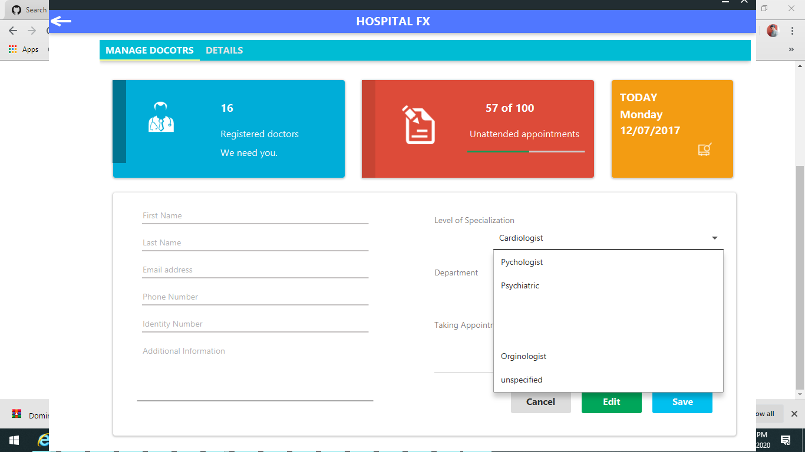Click the white back arrow icon
The width and height of the screenshot is (805, 452).
61,21
